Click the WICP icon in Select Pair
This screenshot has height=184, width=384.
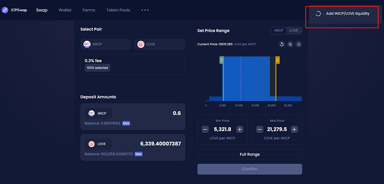click(x=87, y=44)
